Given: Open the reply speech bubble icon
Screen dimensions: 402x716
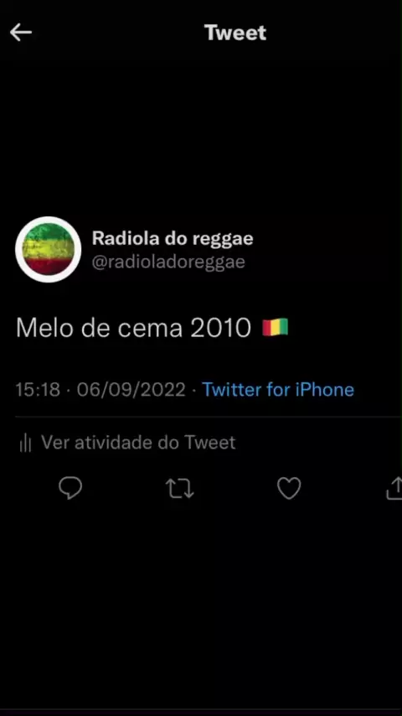Looking at the screenshot, I should click(x=70, y=488).
